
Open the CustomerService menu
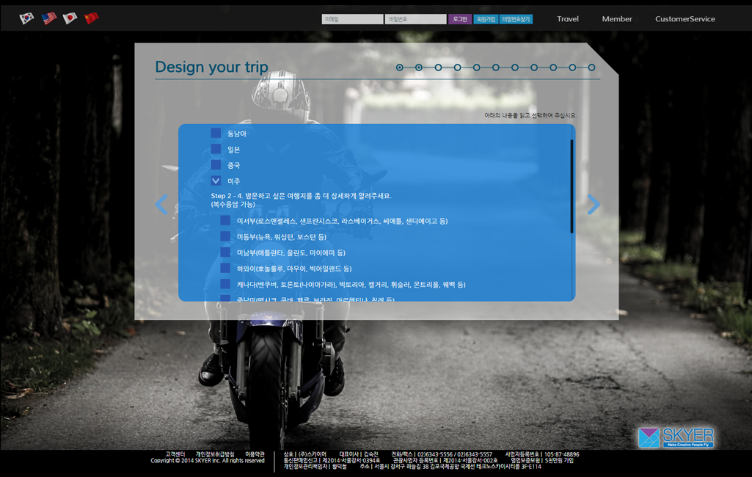tap(685, 19)
